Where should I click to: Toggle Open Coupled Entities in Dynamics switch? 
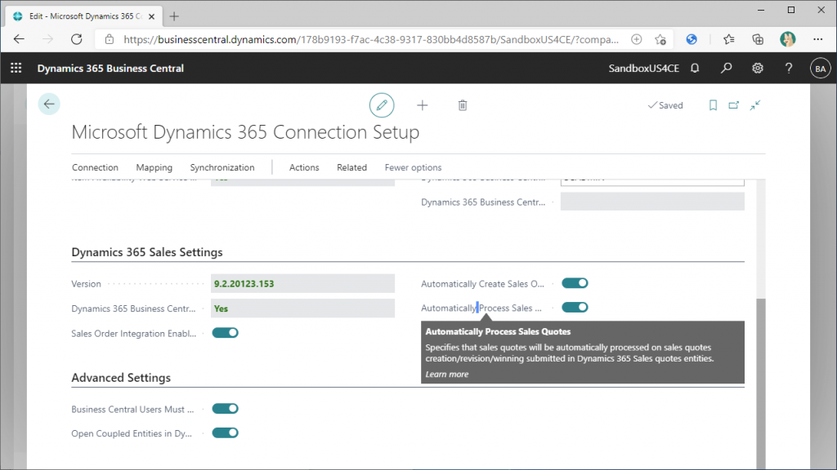(x=226, y=432)
